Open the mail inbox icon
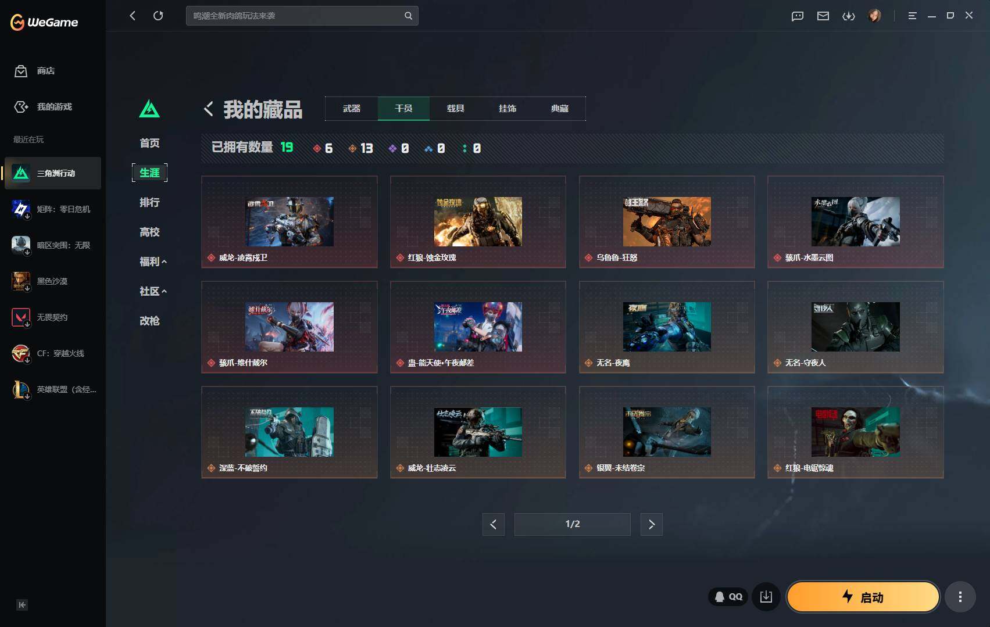Image resolution: width=990 pixels, height=627 pixels. pos(823,16)
